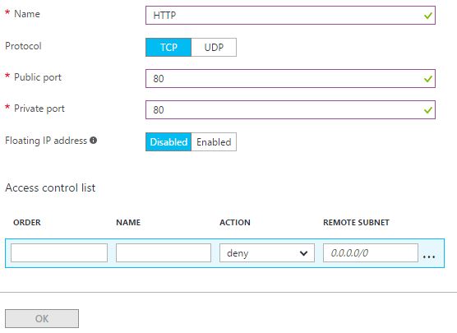Click the green checkmark in Name field
This screenshot has width=457, height=333.
[x=428, y=16]
